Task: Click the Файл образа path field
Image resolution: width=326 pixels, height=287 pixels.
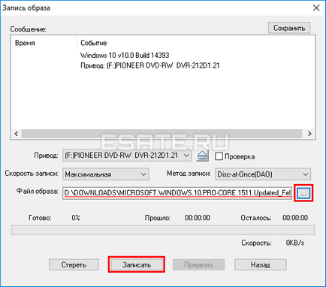Action: [x=177, y=193]
